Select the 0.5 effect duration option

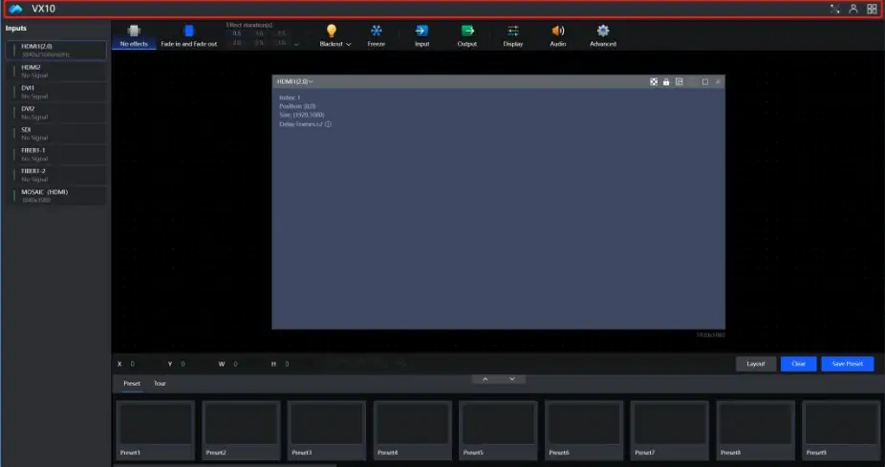(x=236, y=33)
